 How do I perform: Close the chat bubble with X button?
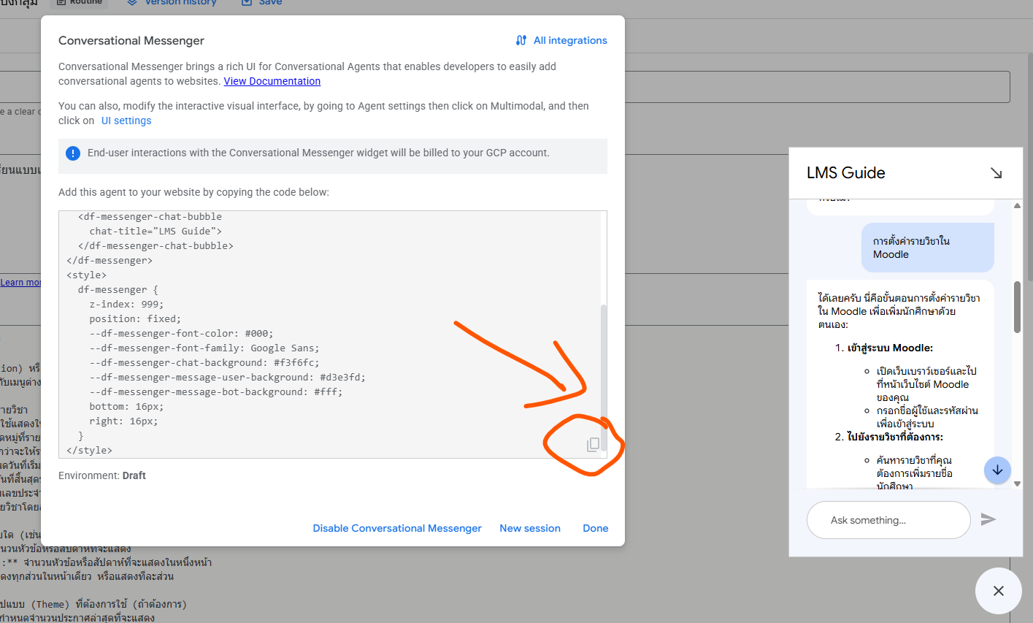[x=998, y=591]
